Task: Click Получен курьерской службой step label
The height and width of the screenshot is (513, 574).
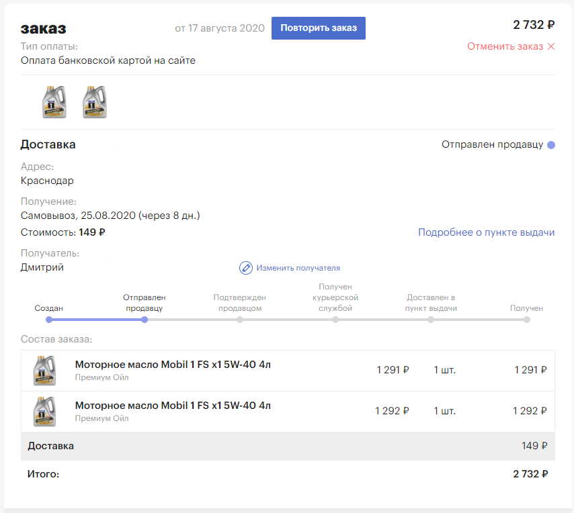Action: pos(335,297)
